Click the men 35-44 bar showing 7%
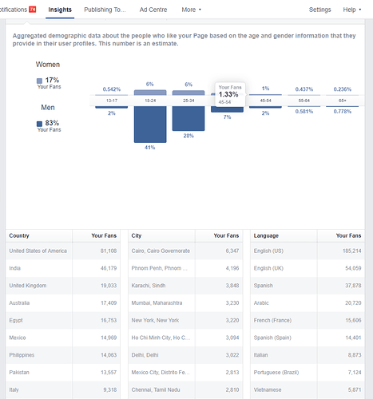This screenshot has height=399, width=373. 227,109
